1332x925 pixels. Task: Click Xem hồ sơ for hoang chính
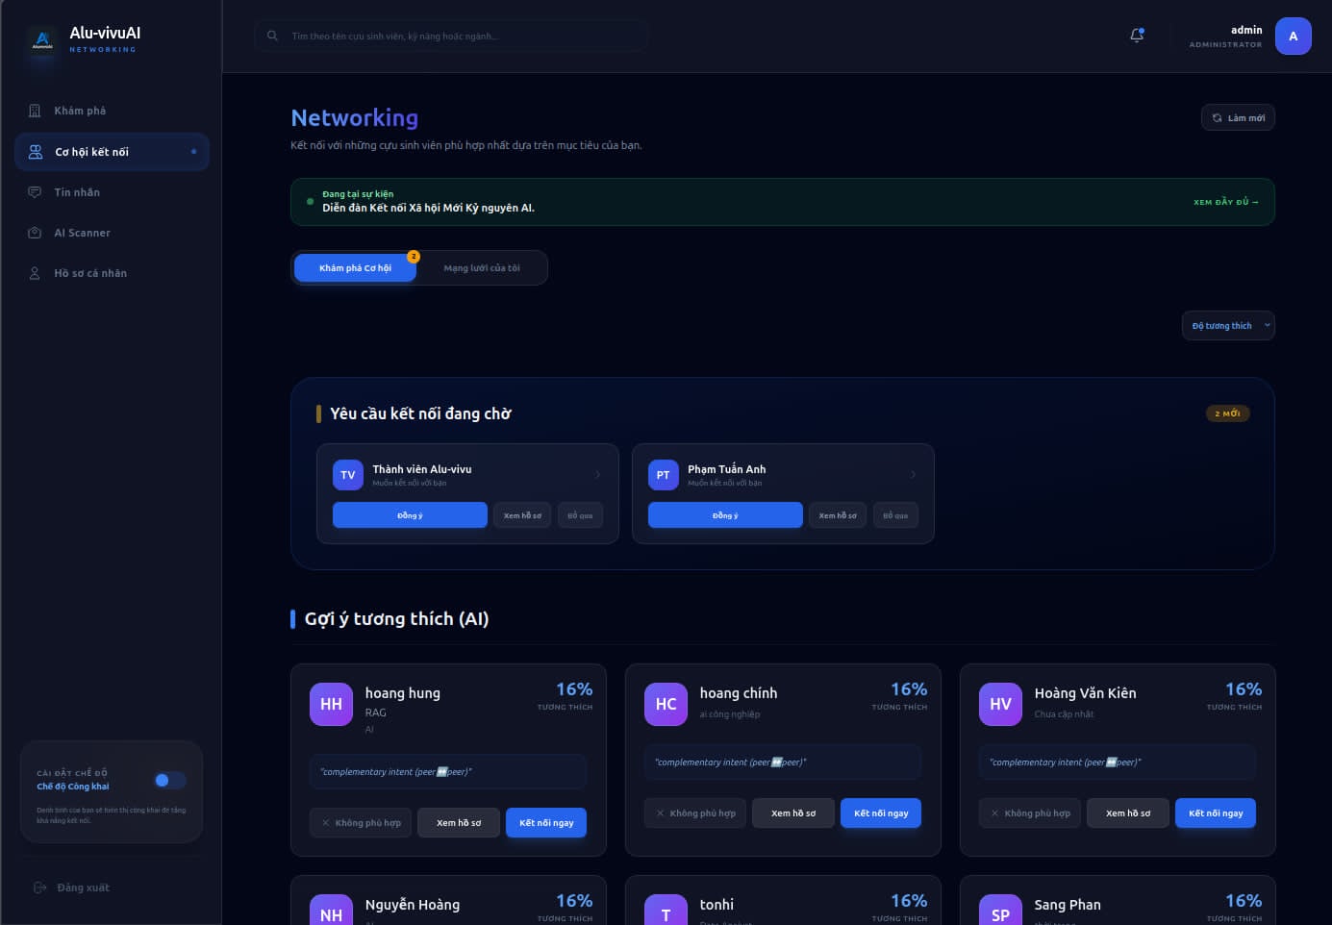click(793, 813)
